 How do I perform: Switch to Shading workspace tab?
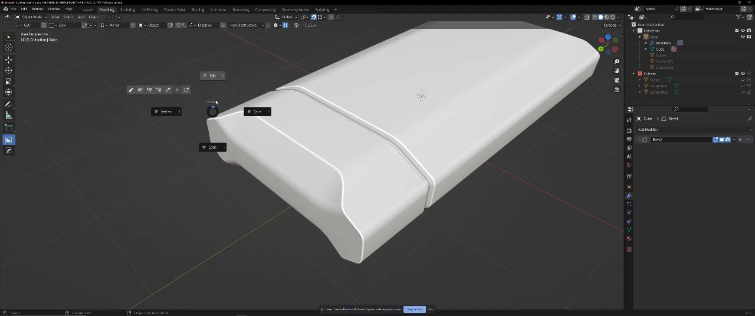coord(198,9)
